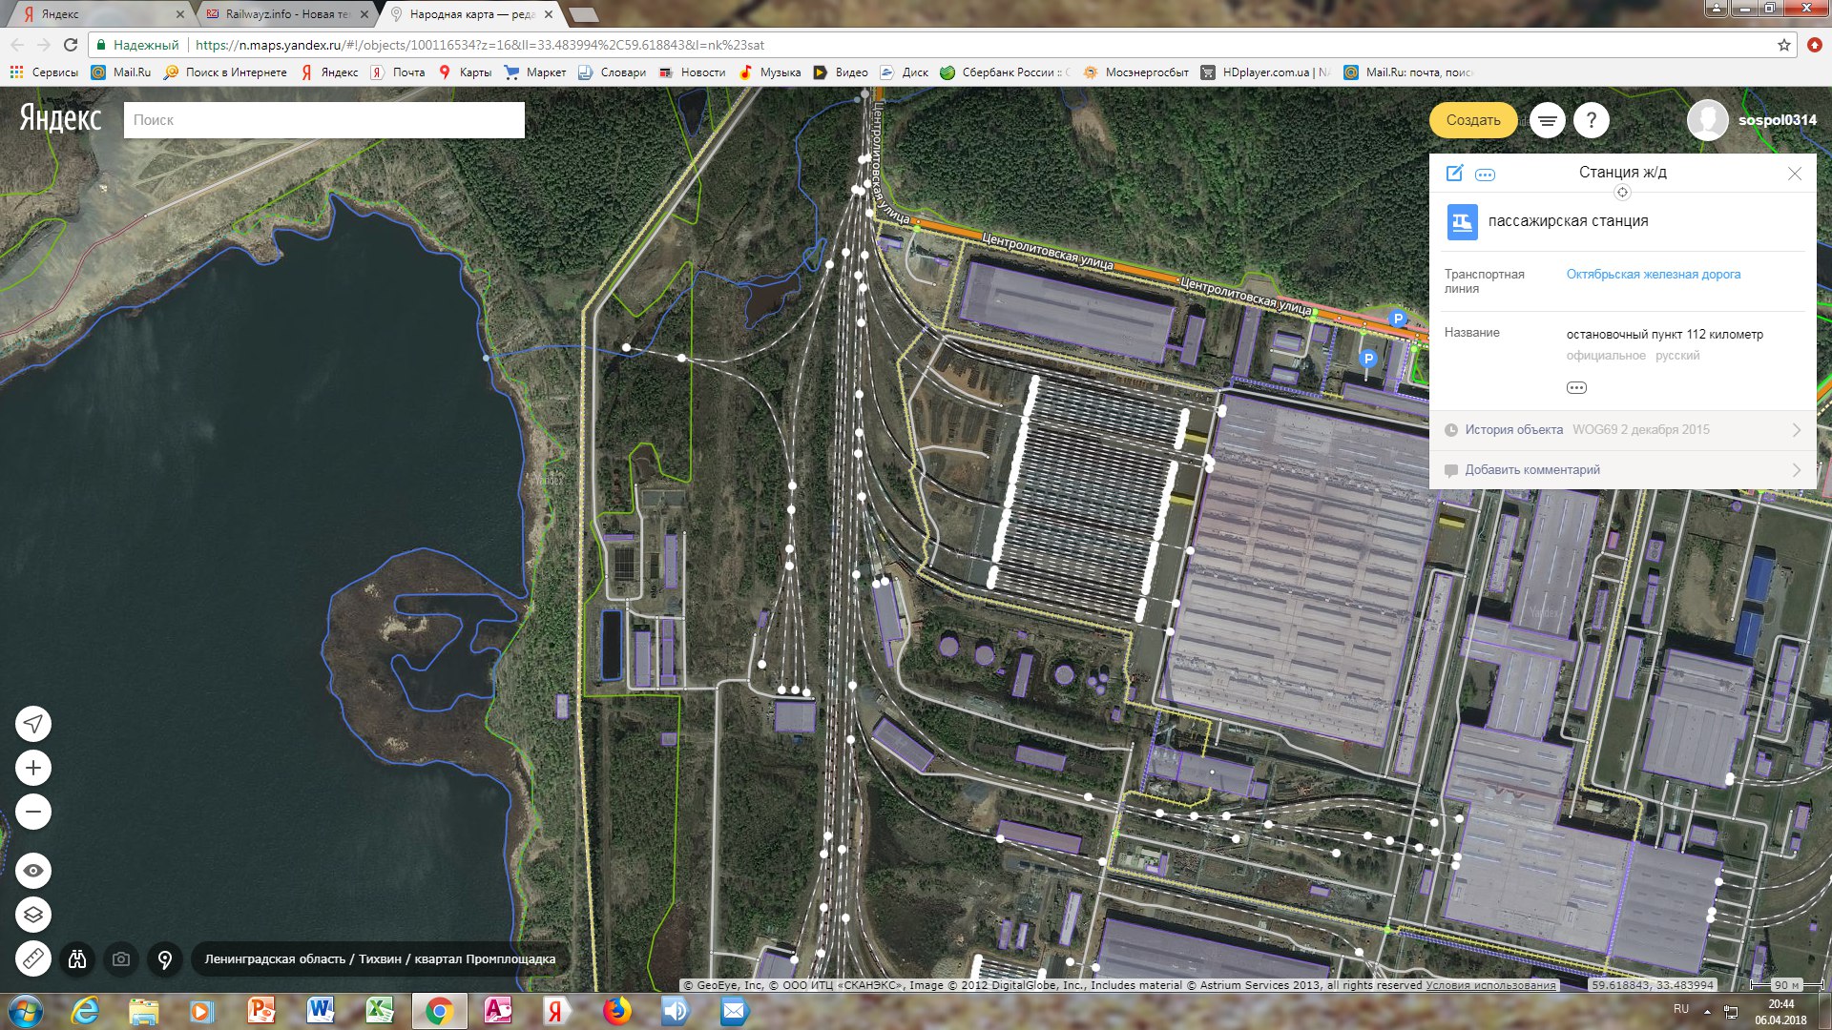Select the ruler measurement tool
Screen dimensions: 1832x1030
pos(33,958)
